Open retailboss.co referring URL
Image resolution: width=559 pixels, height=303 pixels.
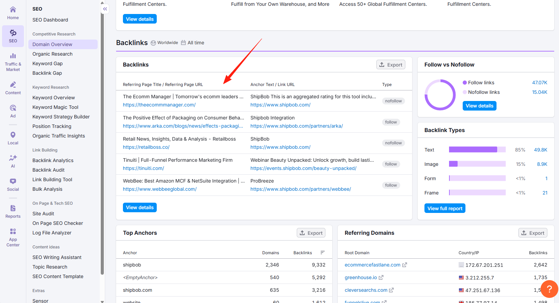click(x=146, y=147)
